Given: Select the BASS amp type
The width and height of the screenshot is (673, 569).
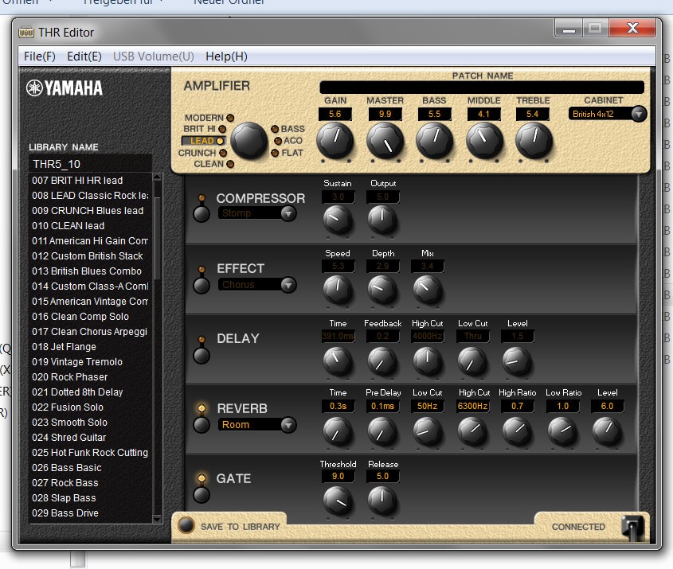Looking at the screenshot, I should point(288,129).
